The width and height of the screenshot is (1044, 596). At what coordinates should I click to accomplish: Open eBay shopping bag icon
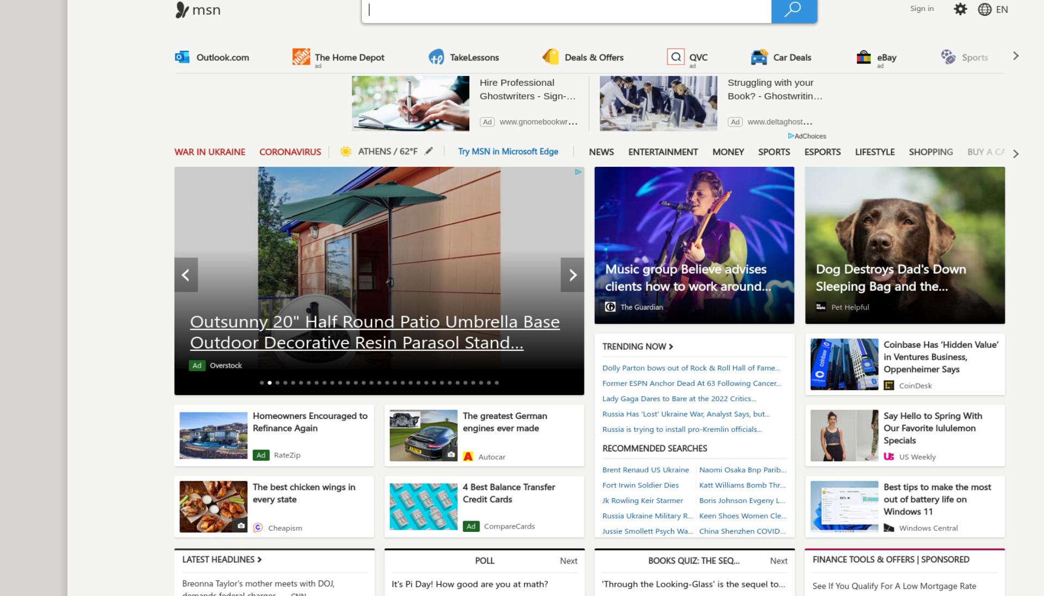point(863,57)
